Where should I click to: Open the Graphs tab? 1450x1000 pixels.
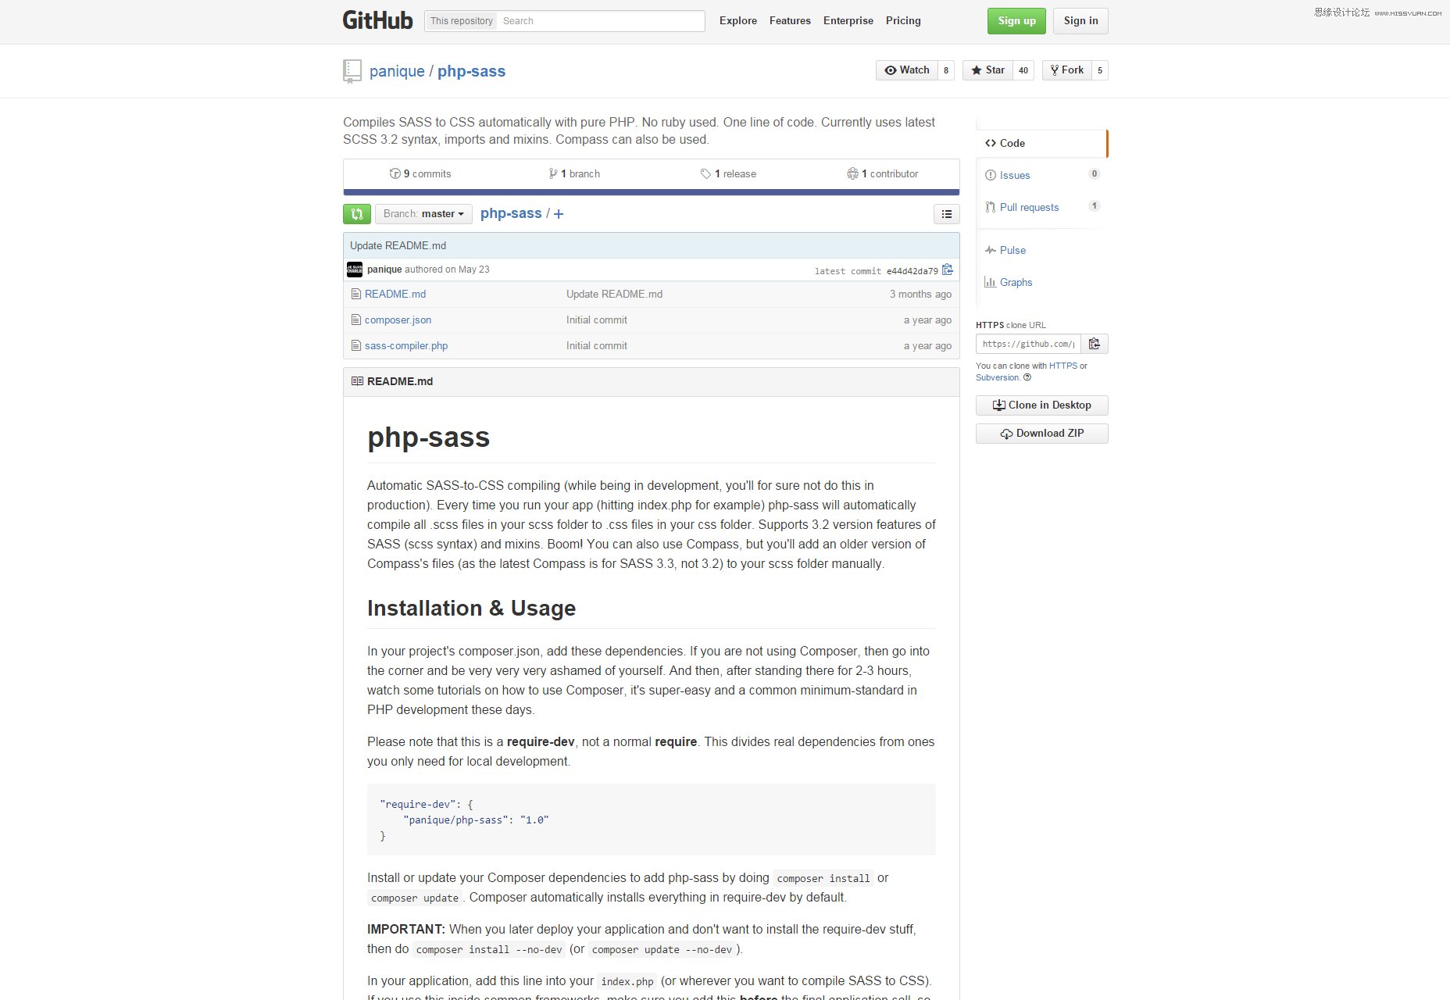(x=1041, y=282)
